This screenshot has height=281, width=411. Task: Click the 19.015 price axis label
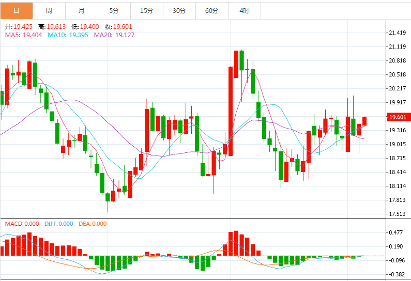click(x=398, y=144)
